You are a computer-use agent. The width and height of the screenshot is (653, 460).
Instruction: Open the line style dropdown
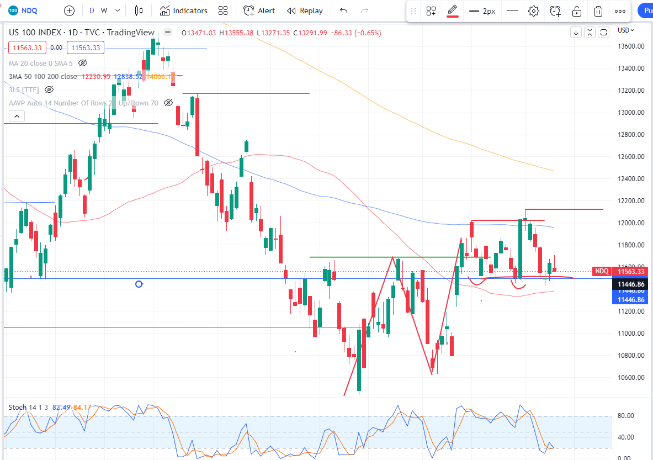(512, 11)
